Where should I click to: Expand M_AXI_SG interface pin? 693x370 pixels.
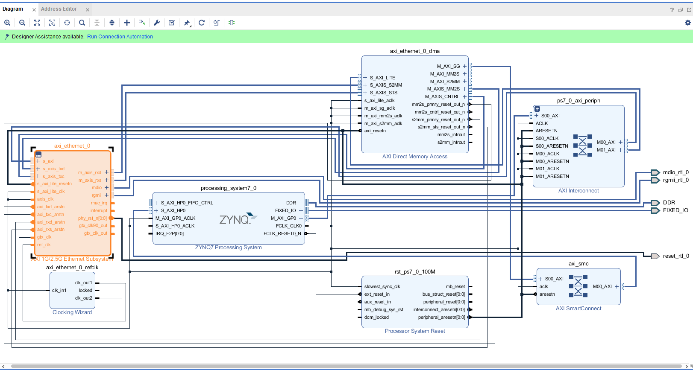pyautogui.click(x=464, y=66)
